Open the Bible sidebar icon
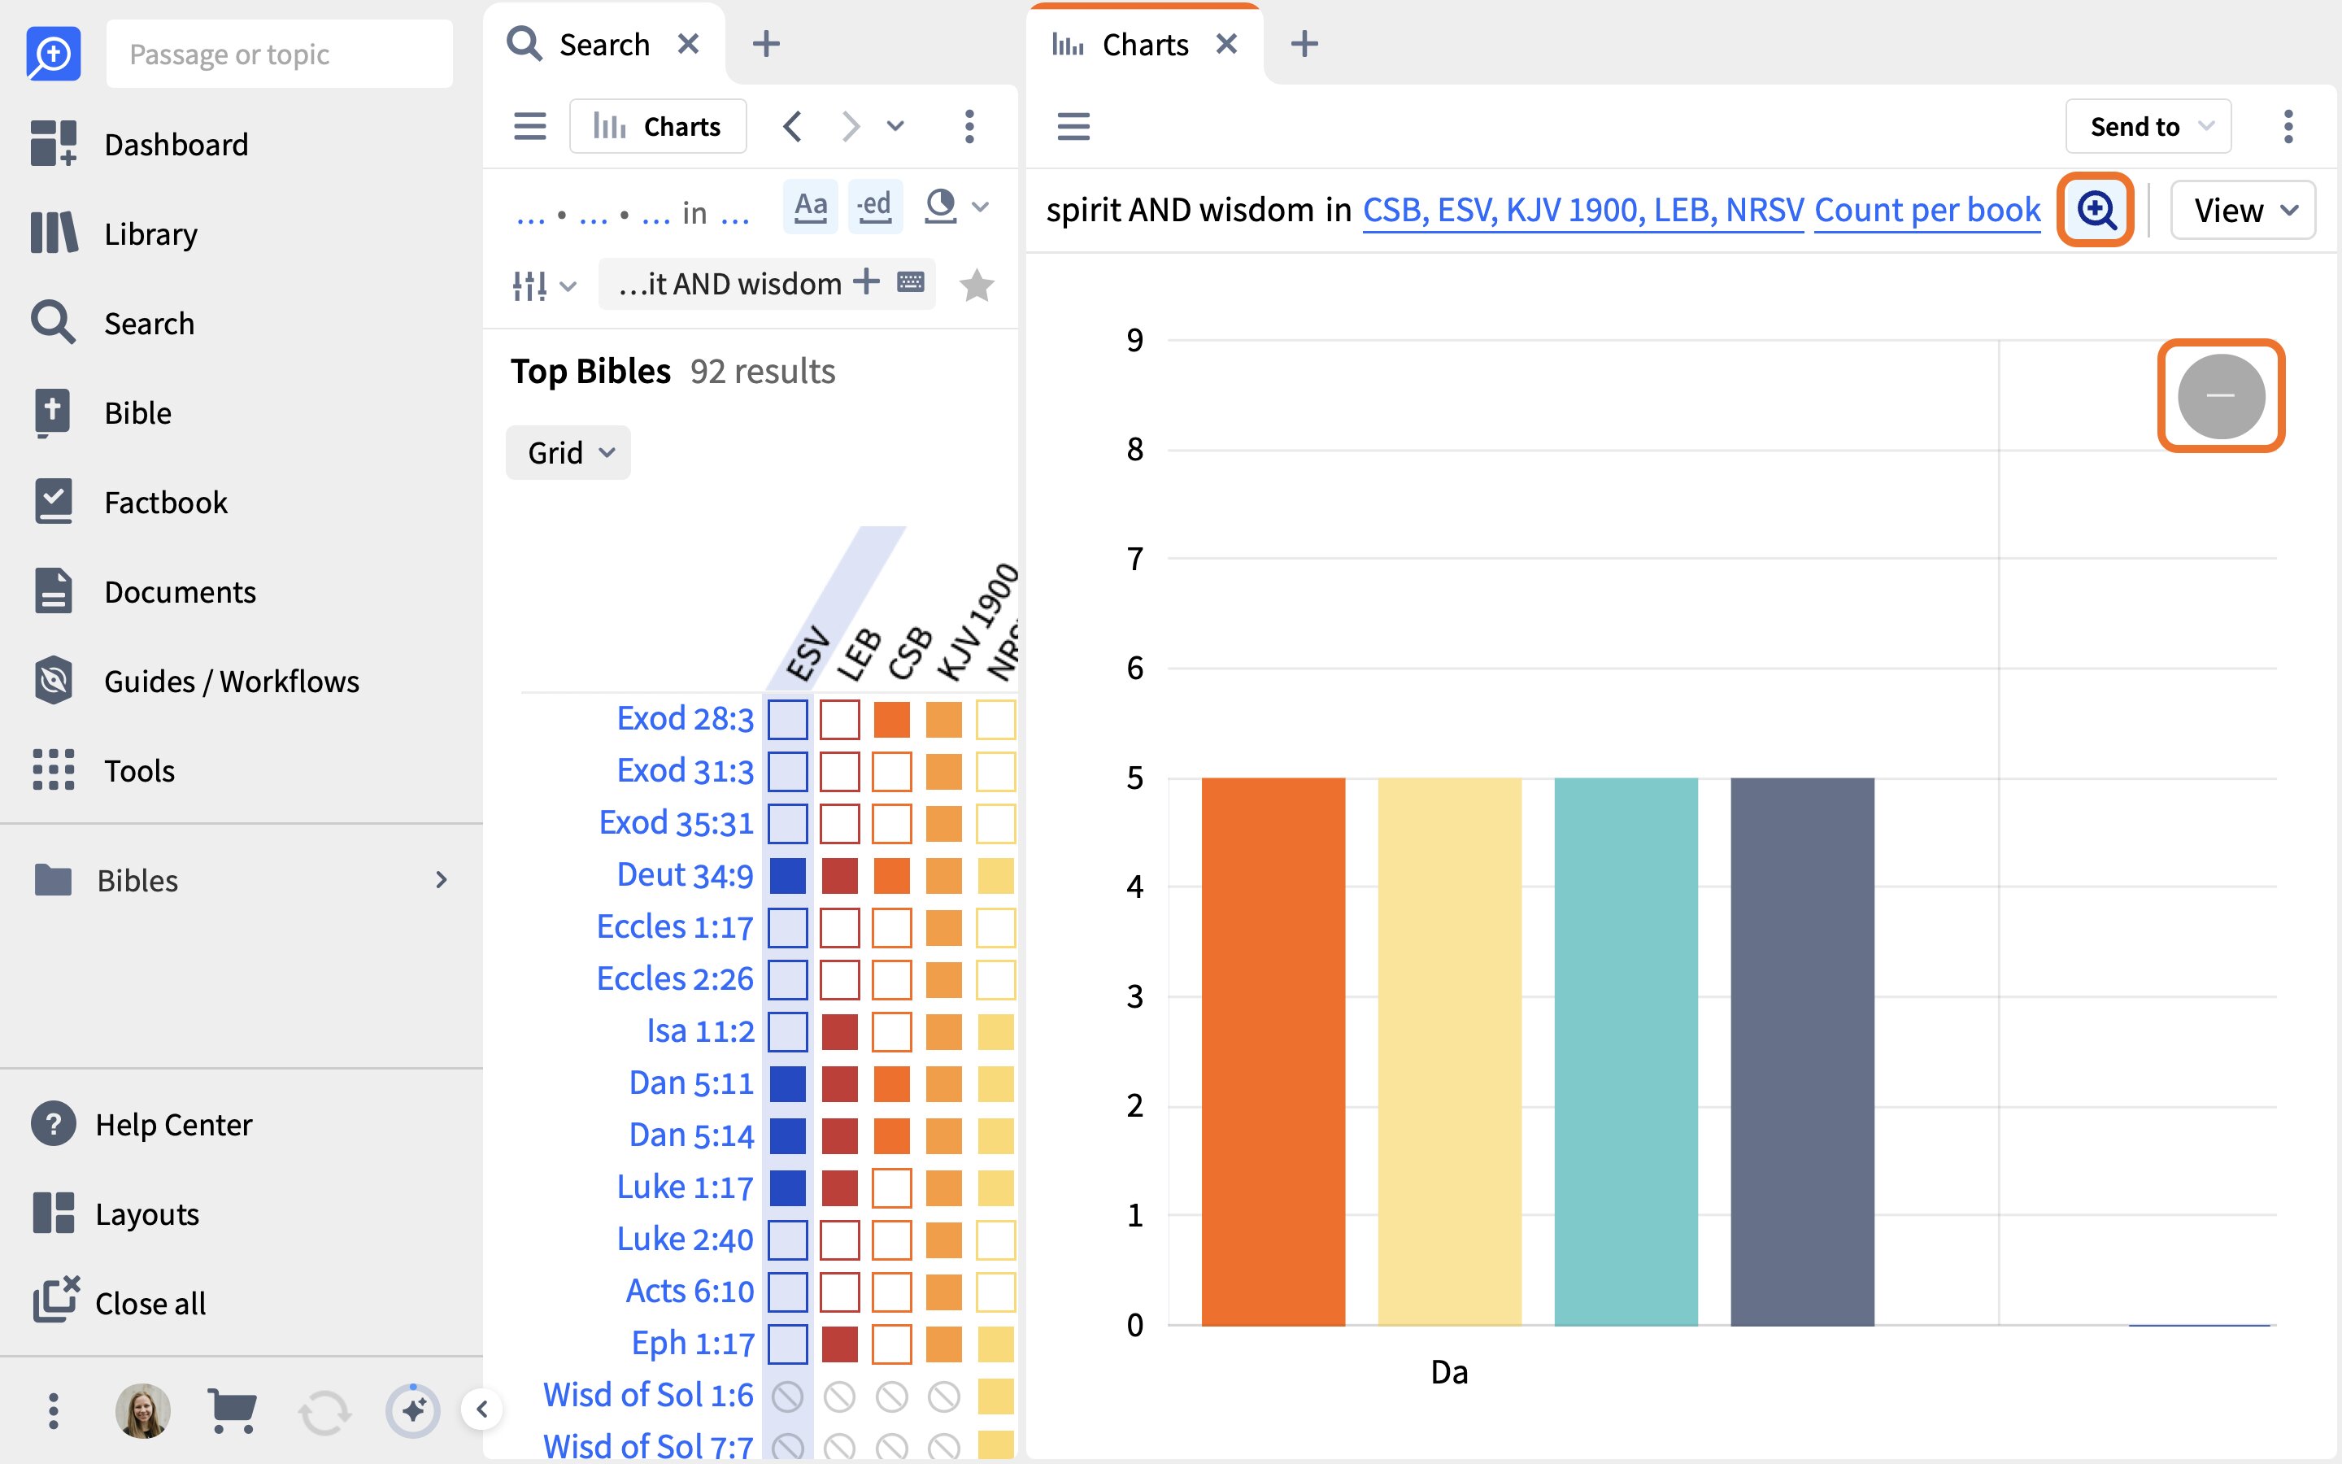2342x1464 pixels. click(53, 412)
